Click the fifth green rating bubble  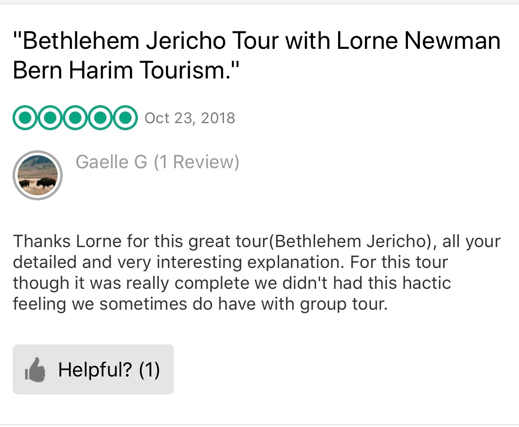[125, 118]
